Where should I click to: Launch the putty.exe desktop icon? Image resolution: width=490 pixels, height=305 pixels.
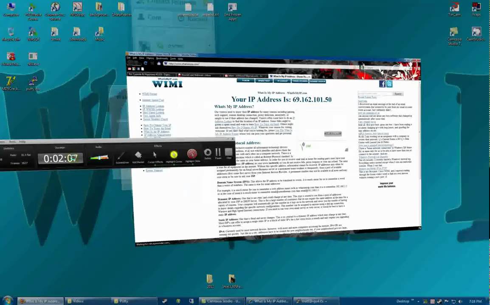[x=33, y=83]
